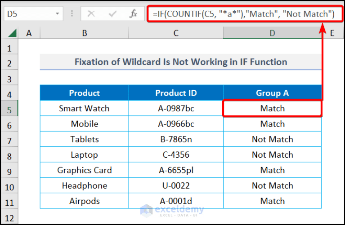345x225 pixels.
Task: Click the 'Group A' header cell
Action: 273,93
